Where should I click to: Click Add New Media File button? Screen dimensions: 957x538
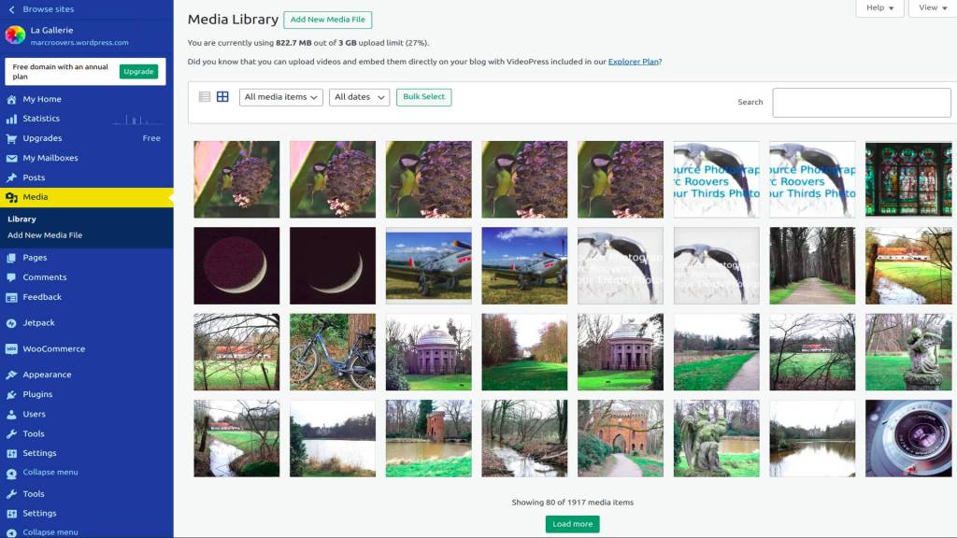pyautogui.click(x=328, y=20)
